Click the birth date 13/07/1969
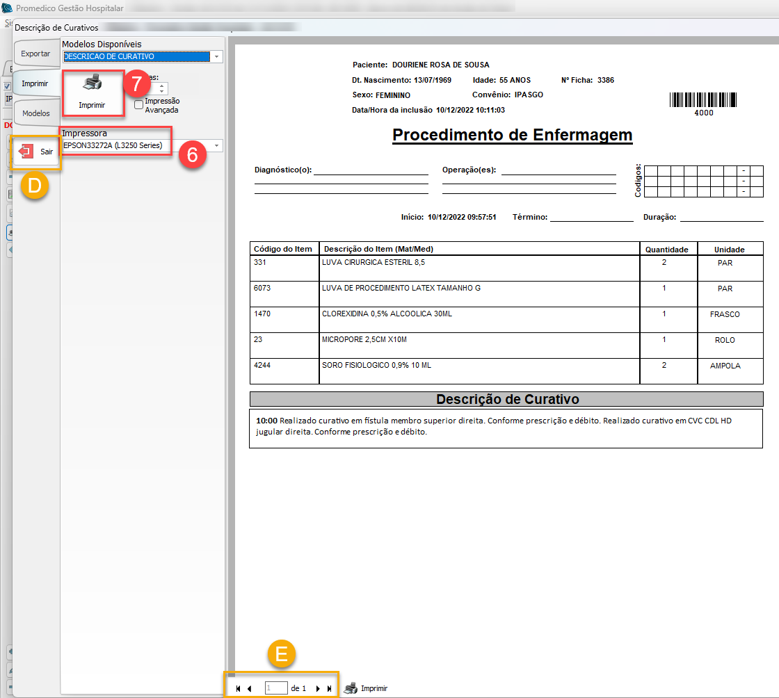Image resolution: width=779 pixels, height=698 pixels. click(x=432, y=80)
